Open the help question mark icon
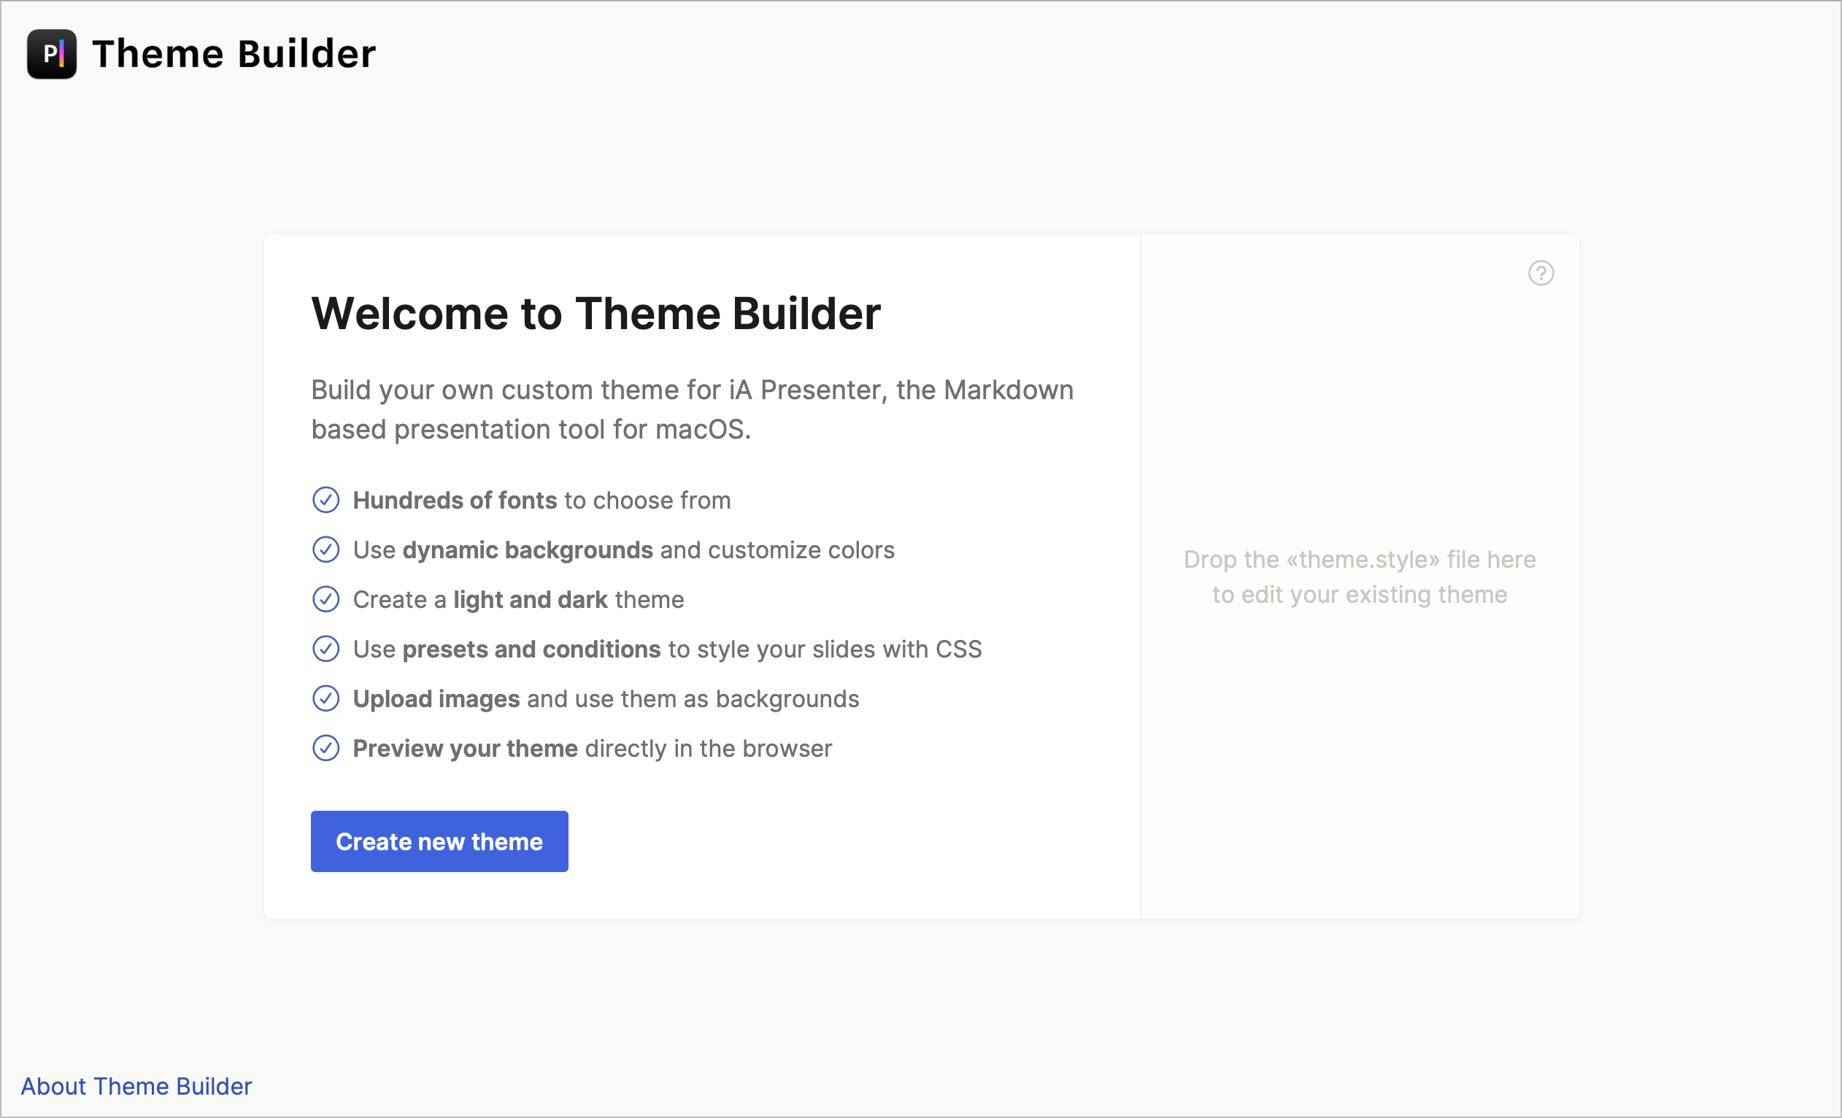 point(1541,274)
